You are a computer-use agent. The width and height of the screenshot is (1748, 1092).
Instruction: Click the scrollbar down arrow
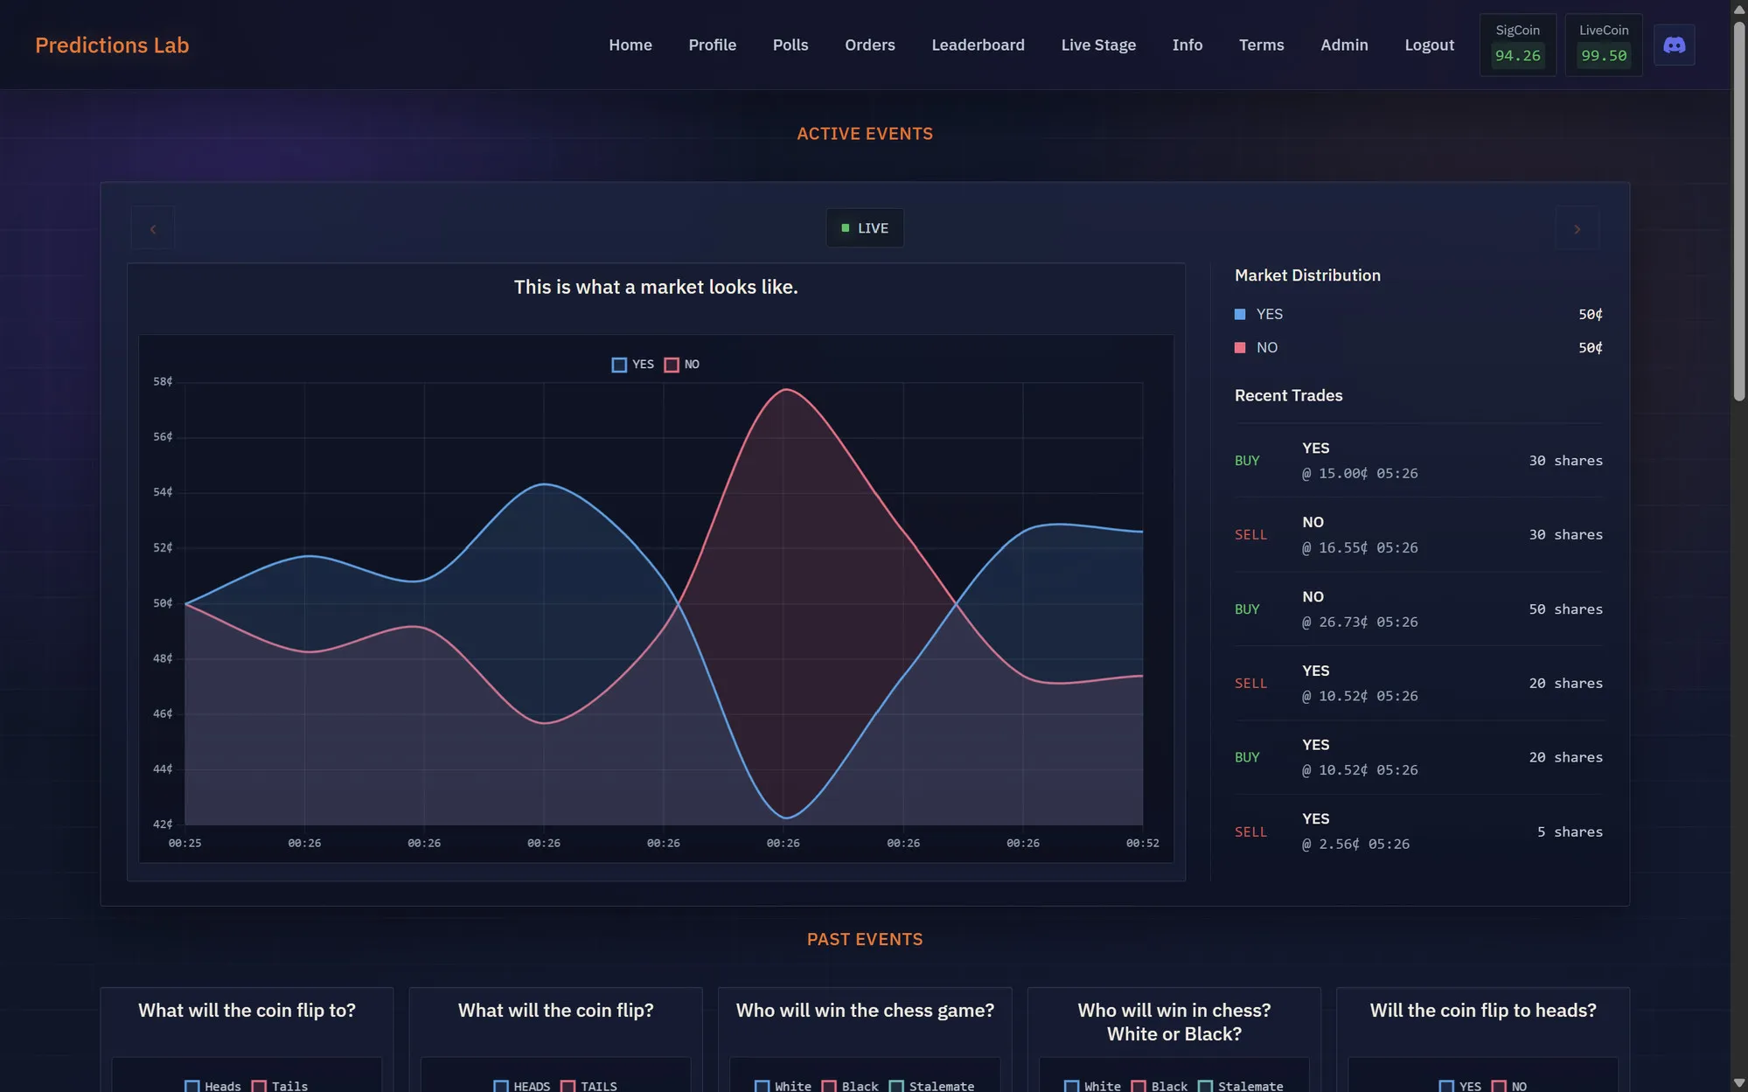[x=1739, y=1084]
